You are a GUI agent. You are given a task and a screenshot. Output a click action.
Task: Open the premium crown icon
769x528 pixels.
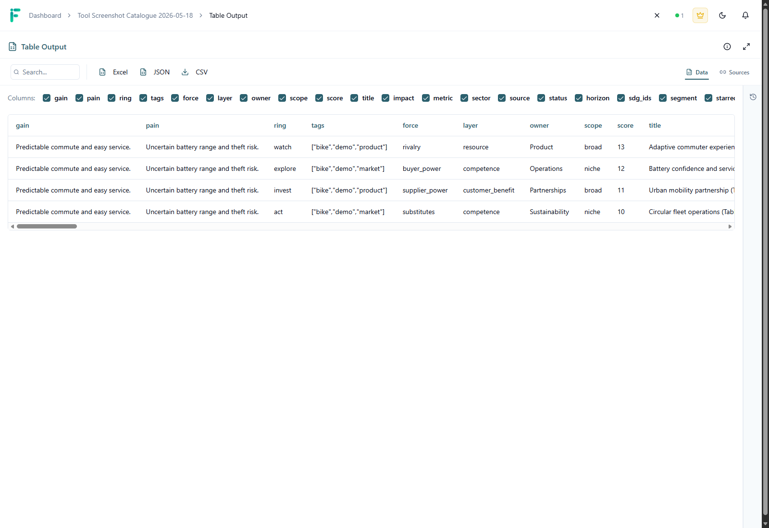pos(700,15)
